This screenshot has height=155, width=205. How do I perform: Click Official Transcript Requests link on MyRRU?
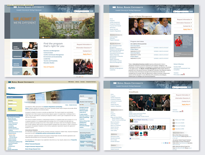[x=33, y=144]
